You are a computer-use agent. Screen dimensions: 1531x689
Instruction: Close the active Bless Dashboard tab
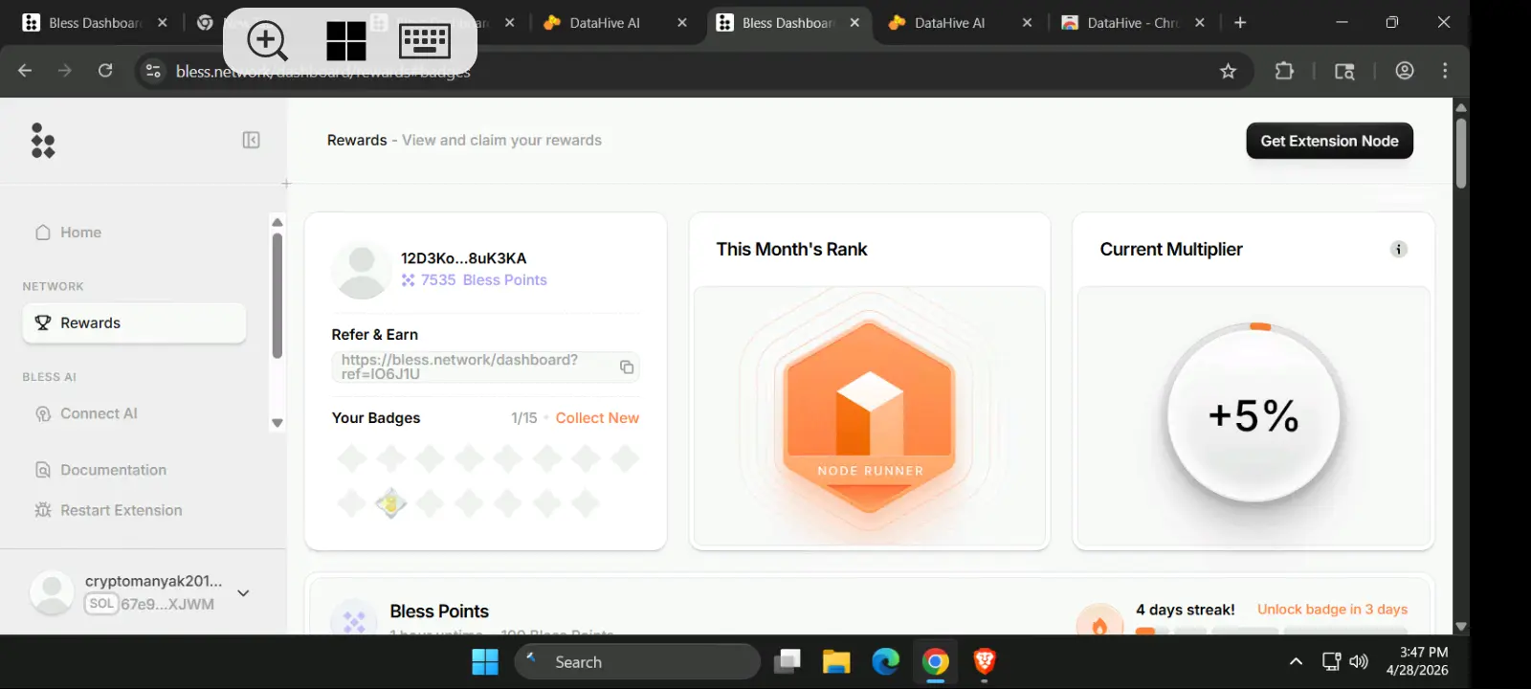coord(854,23)
